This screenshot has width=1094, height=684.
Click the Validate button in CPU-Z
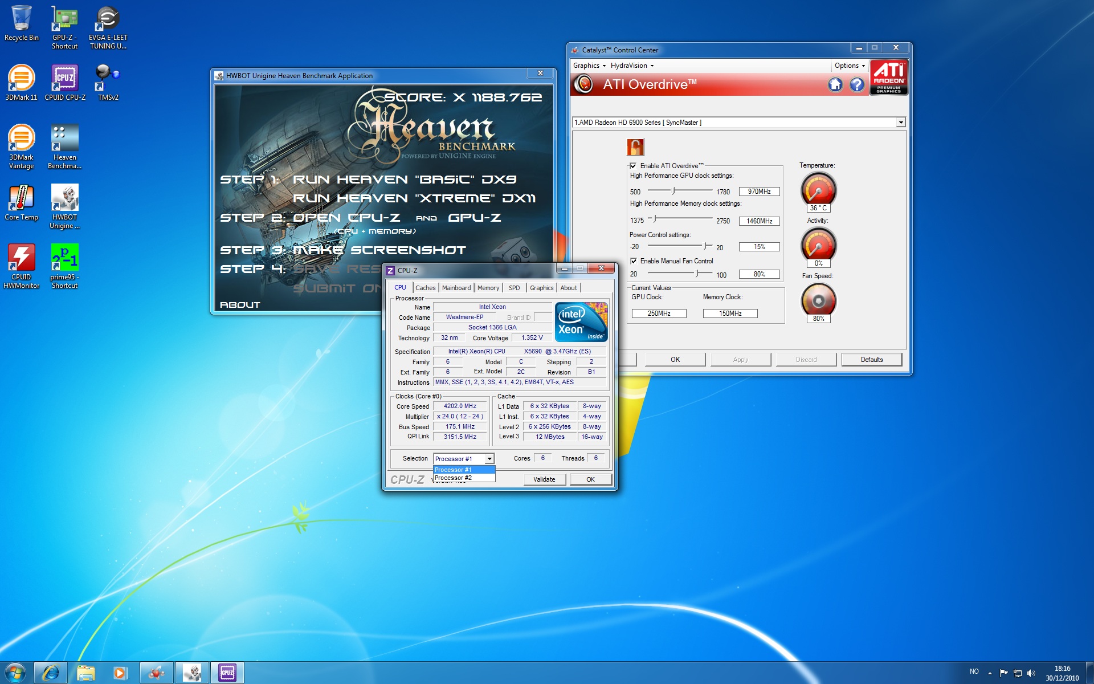pyautogui.click(x=544, y=479)
